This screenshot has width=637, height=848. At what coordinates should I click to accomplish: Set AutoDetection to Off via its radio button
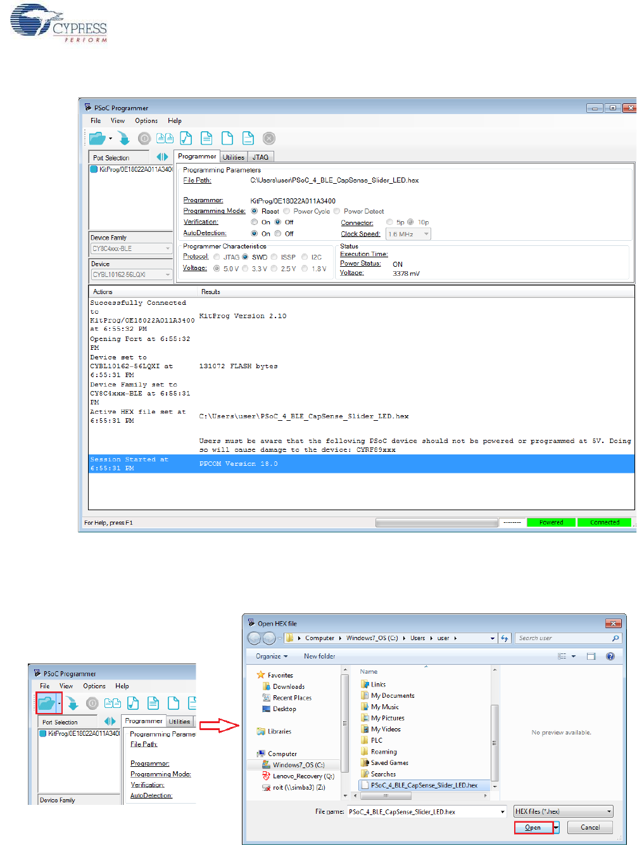click(x=278, y=233)
